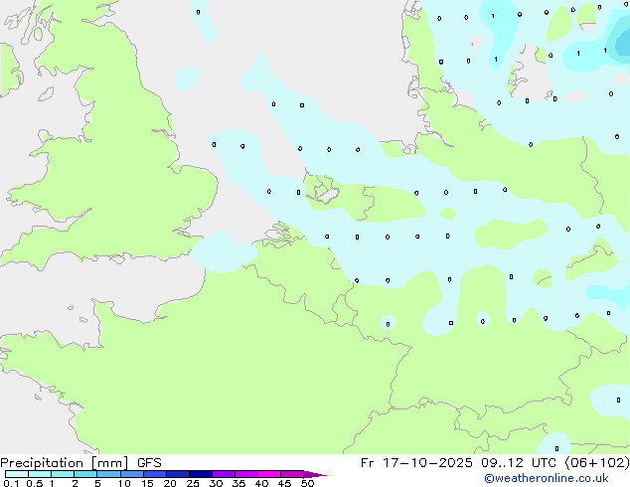The width and height of the screenshot is (630, 487).
Task: Click the 'Precipitation [mm]' title text
Action: [64, 463]
